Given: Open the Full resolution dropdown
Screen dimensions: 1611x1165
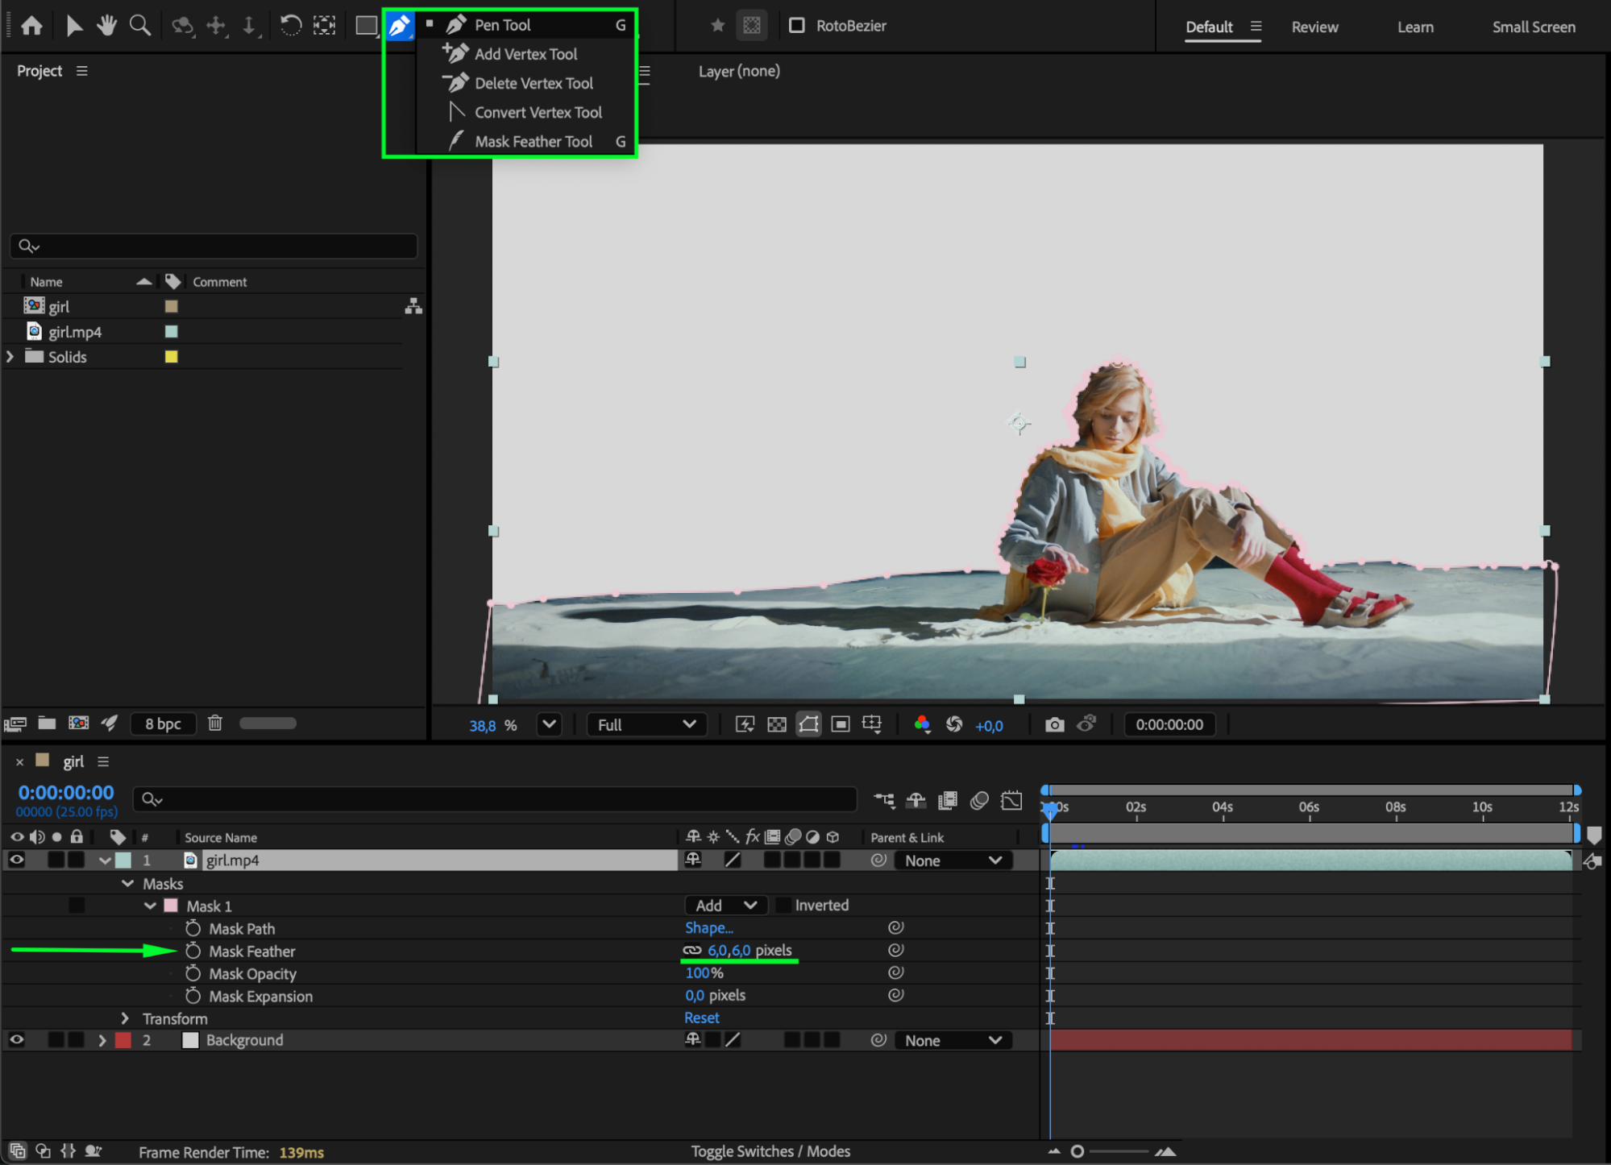Looking at the screenshot, I should pos(646,725).
